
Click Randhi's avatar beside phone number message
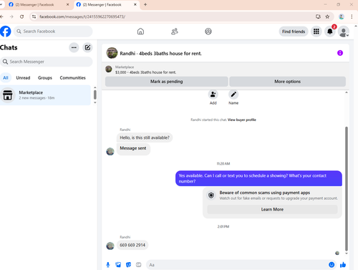(110, 246)
